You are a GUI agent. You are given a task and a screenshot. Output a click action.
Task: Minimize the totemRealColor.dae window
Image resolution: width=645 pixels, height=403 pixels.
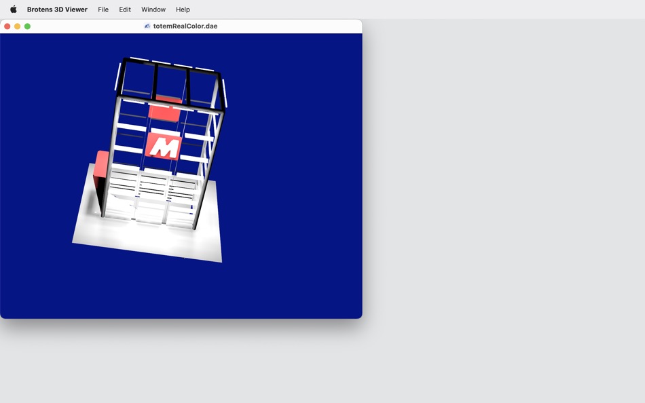(x=17, y=26)
